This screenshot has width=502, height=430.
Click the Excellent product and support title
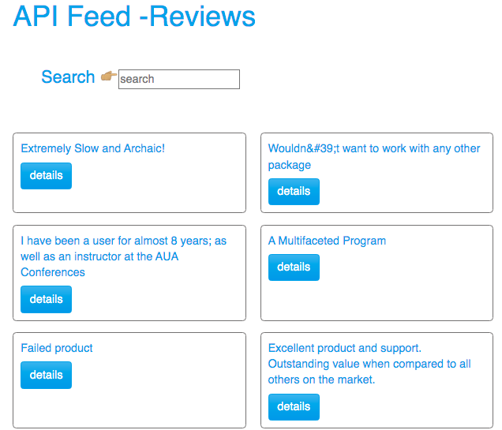[369, 364]
